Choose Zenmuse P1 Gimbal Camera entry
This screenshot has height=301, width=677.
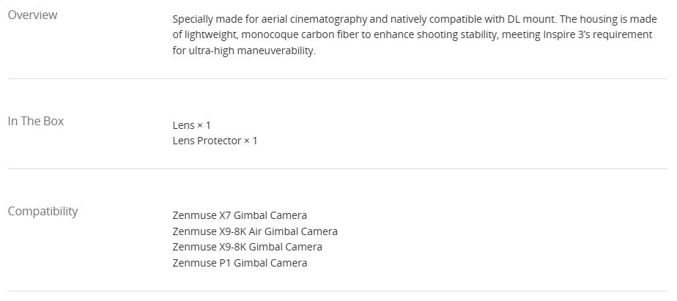tap(240, 263)
